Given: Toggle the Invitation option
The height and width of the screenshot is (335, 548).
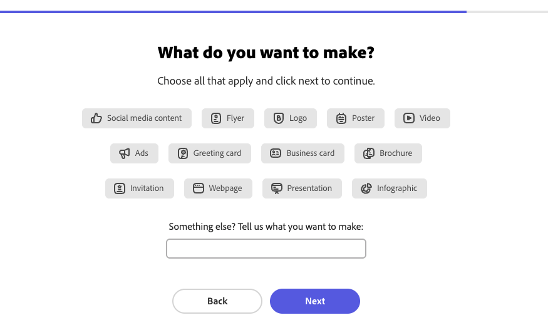Looking at the screenshot, I should pyautogui.click(x=139, y=188).
